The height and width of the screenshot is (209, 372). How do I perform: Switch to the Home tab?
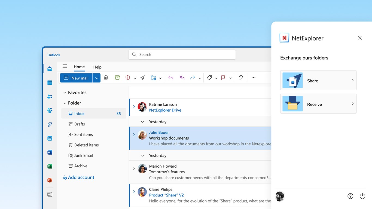click(x=79, y=67)
